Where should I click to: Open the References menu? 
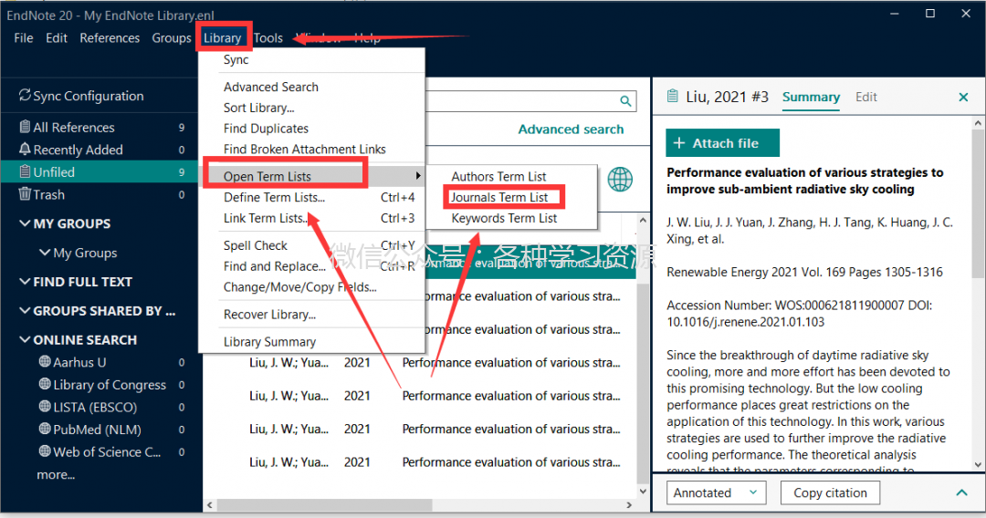(110, 37)
